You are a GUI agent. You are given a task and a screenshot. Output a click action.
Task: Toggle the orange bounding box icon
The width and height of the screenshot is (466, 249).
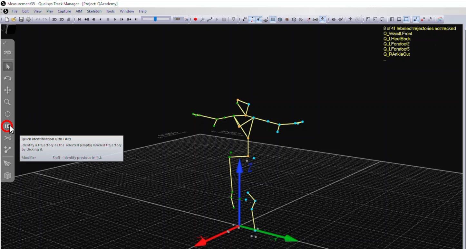pyautogui.click(x=287, y=19)
